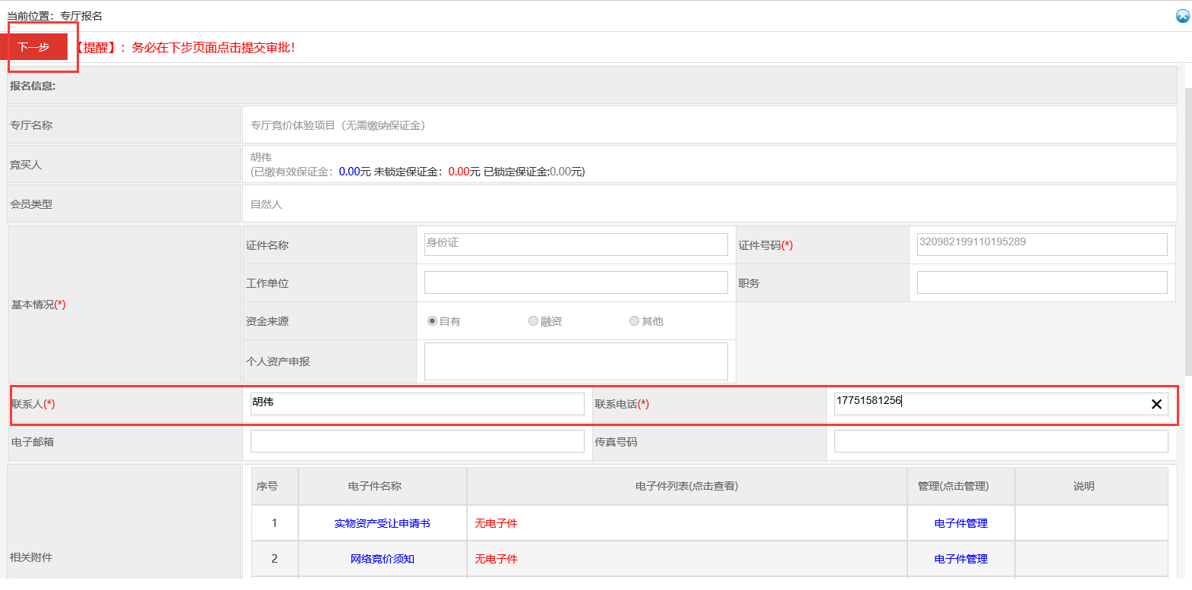The width and height of the screenshot is (1192, 590).
Task: Click 无电子件 in row 2
Action: (x=496, y=559)
